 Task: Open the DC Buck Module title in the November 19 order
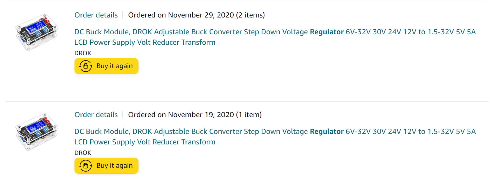click(x=275, y=137)
